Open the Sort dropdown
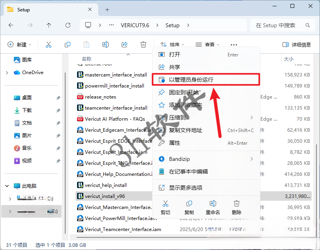This screenshot has width=320, height=250. pos(172,45)
